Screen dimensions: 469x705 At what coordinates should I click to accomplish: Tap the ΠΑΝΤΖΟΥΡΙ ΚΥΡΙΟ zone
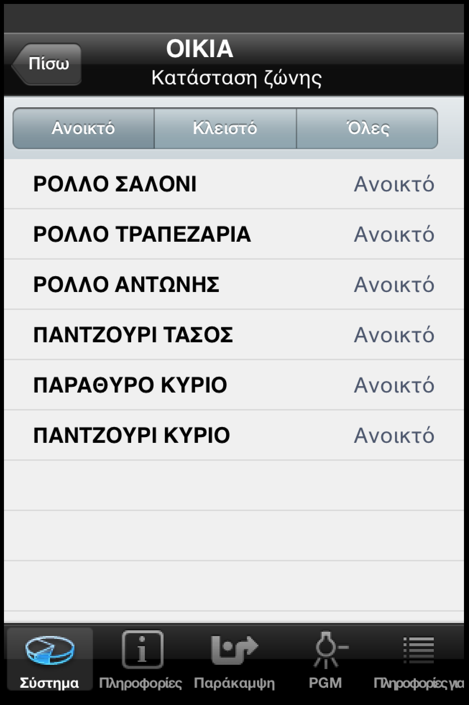pyautogui.click(x=132, y=435)
